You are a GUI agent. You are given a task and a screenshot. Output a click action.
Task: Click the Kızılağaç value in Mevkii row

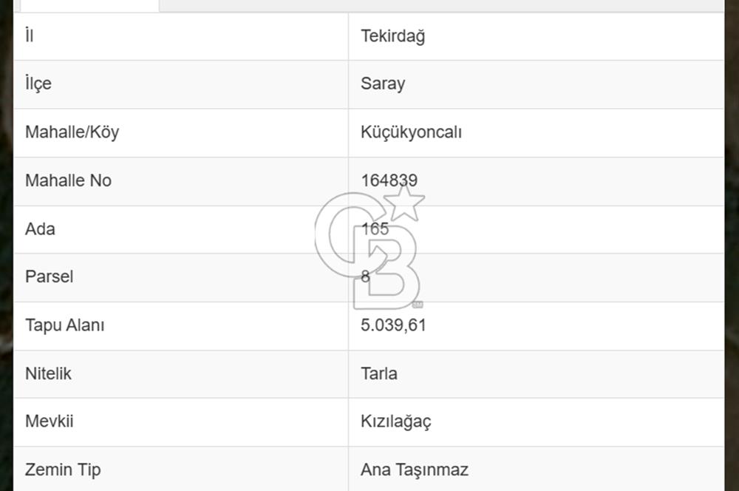395,421
